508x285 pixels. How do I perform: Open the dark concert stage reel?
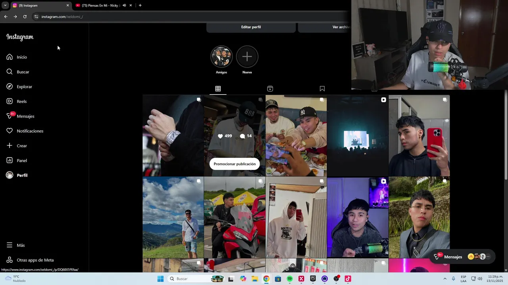coord(358,135)
